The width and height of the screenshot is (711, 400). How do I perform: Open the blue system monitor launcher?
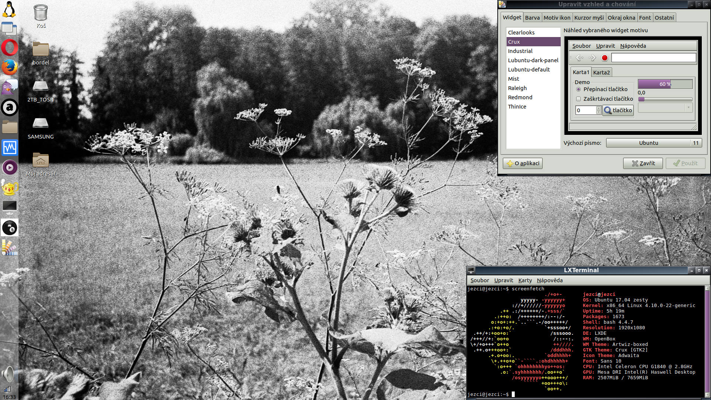tap(9, 147)
